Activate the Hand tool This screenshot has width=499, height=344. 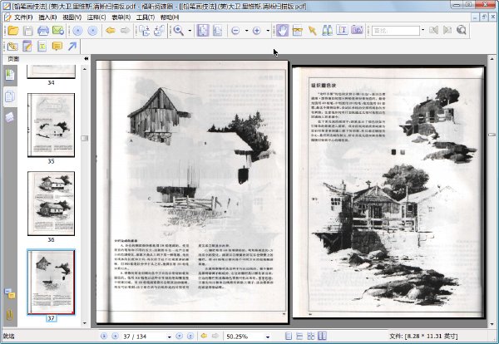(282, 31)
